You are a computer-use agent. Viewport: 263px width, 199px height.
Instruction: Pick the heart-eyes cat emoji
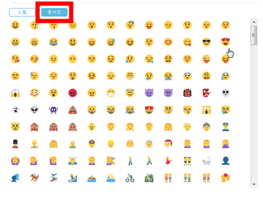point(149,110)
